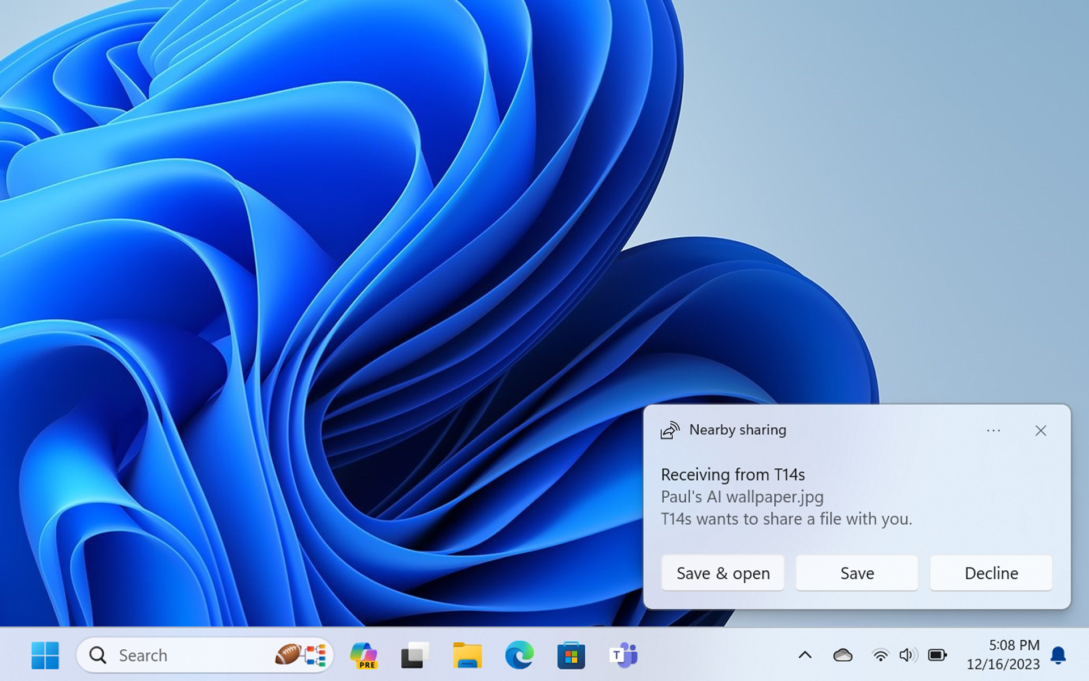Click Save & open button
1089x681 pixels.
pos(723,573)
